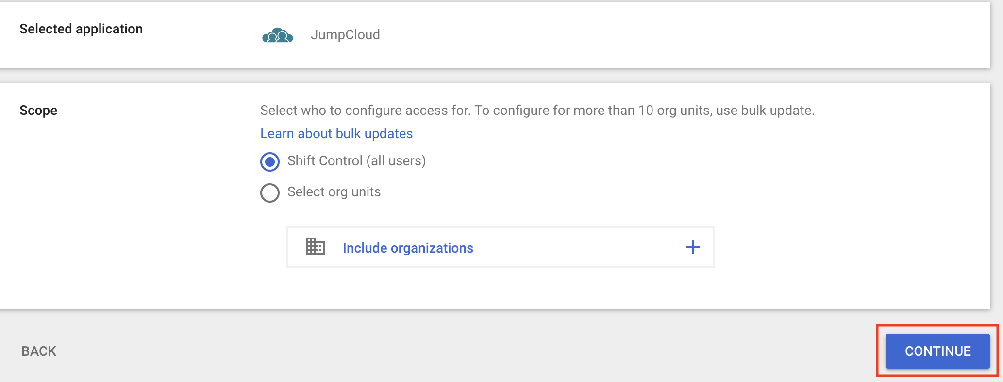Select the 'Select org units' radio button

(x=270, y=192)
